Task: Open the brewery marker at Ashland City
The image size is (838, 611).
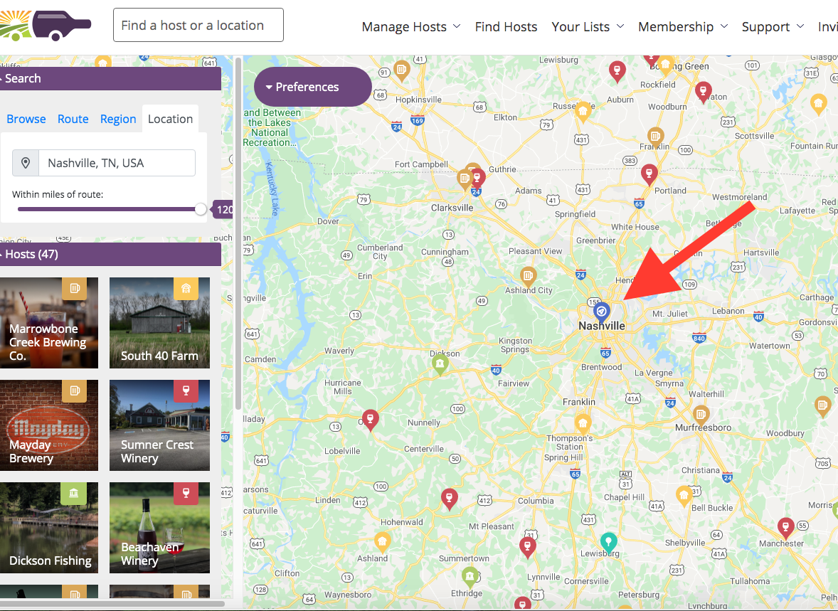Action: tap(528, 277)
